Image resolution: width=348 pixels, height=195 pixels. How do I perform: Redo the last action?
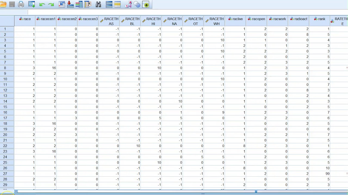51,4
